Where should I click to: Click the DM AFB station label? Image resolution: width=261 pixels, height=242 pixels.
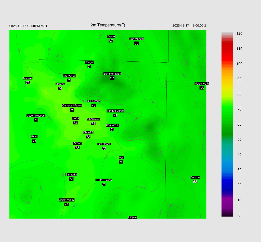[x=88, y=132]
